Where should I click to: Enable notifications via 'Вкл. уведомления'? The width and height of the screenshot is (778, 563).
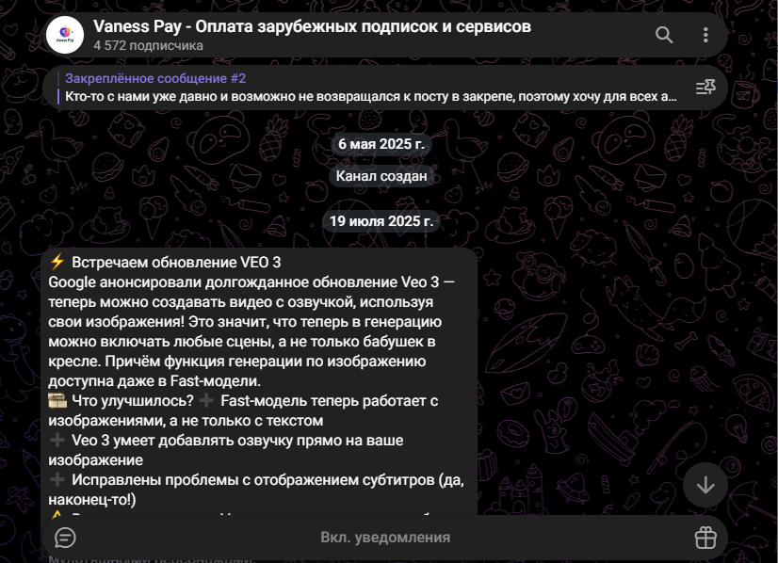click(385, 538)
